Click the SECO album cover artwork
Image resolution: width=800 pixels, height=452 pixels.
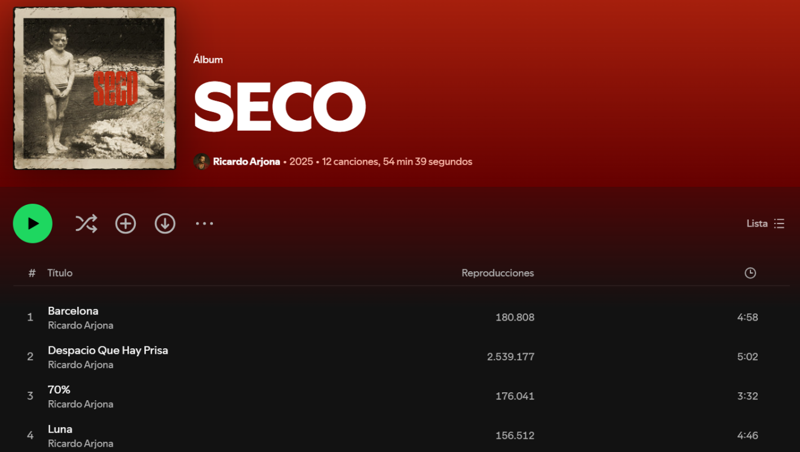(94, 88)
